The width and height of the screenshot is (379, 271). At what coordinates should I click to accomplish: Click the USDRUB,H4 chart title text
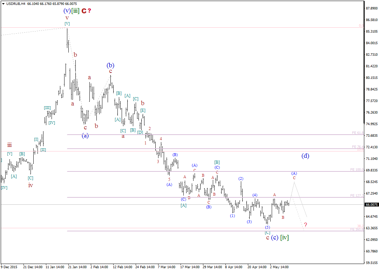tap(16, 4)
